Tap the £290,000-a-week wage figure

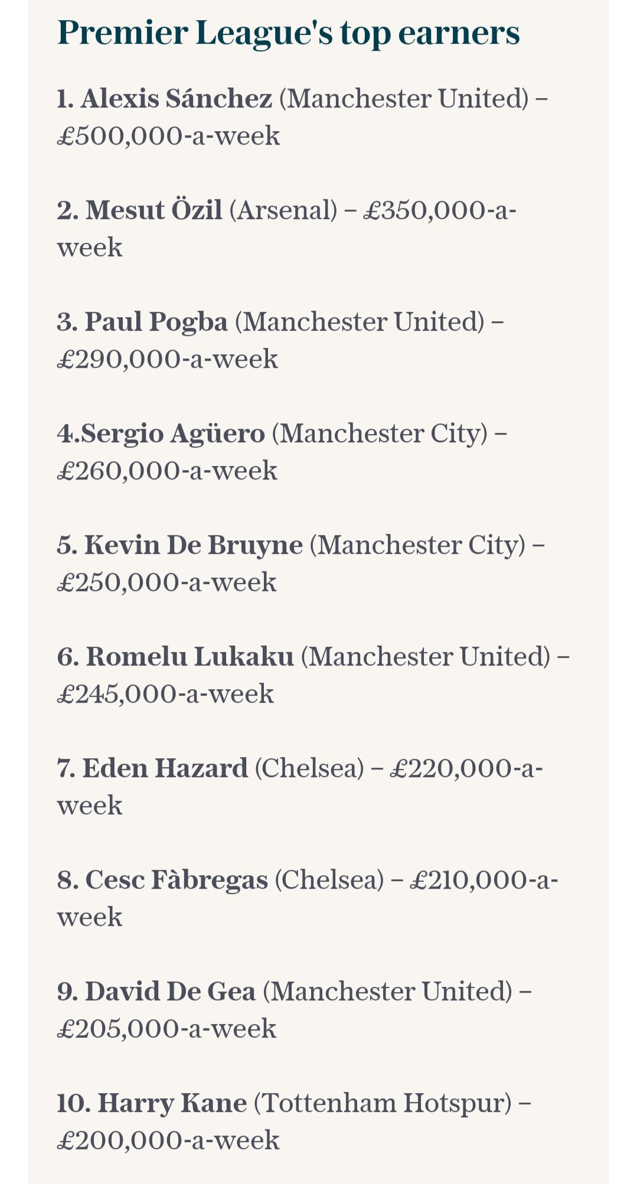point(167,360)
